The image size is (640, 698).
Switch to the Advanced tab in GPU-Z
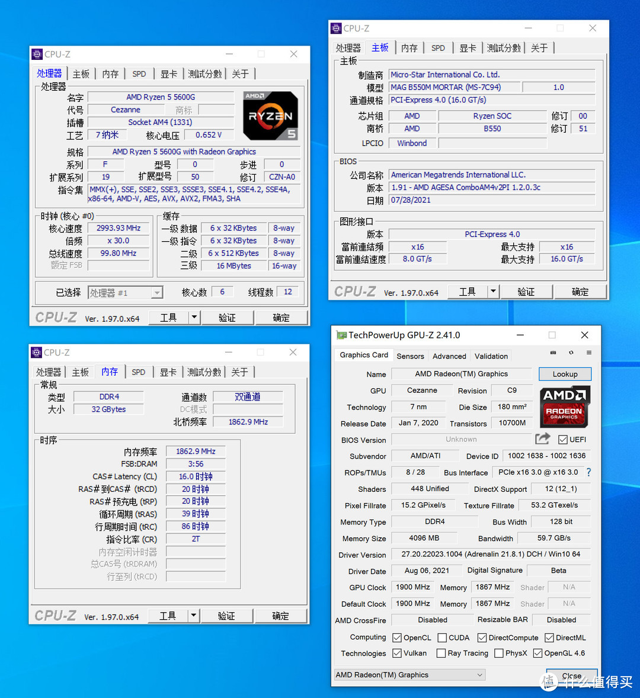449,356
